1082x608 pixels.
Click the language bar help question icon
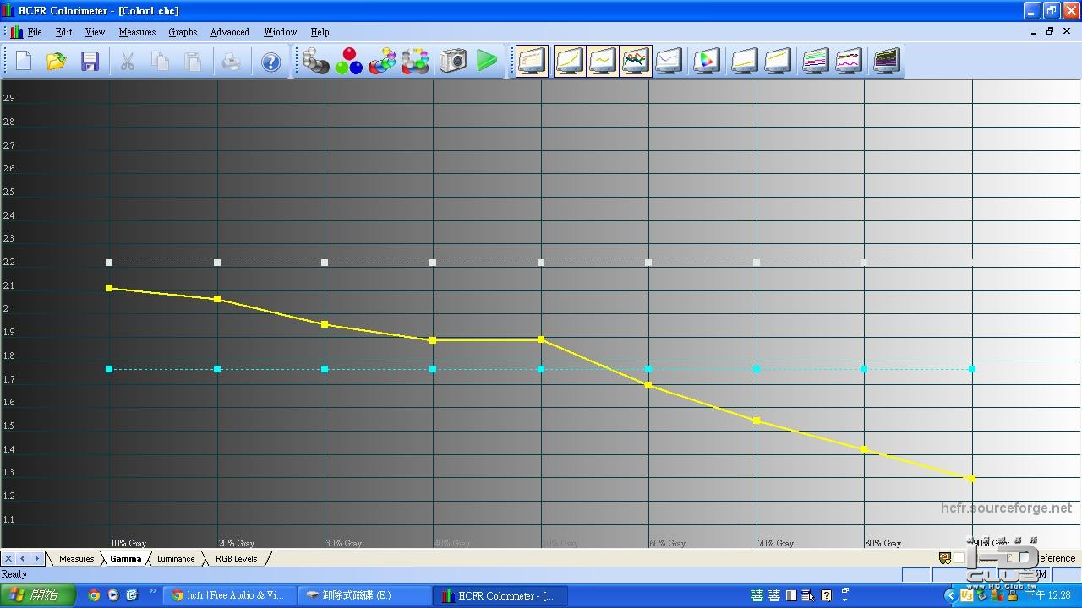[826, 595]
